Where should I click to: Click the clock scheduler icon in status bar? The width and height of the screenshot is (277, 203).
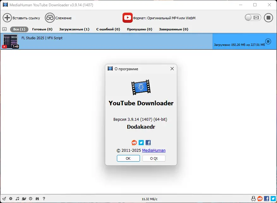[x=31, y=199]
